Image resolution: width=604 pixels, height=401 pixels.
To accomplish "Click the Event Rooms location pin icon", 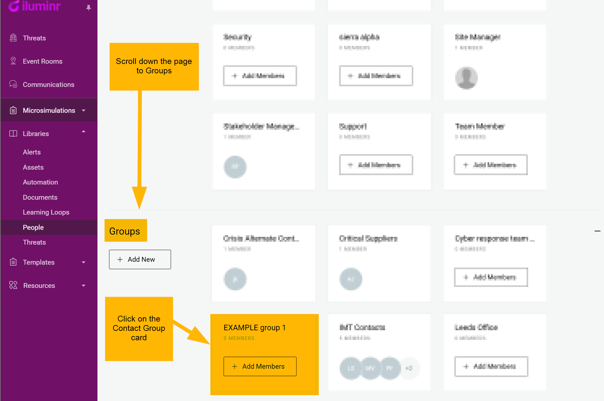I will (x=13, y=61).
